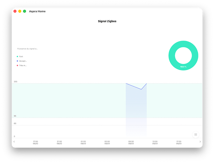Maximize the window with green button
Viewport: 214px width, 163px height.
click(25, 11)
